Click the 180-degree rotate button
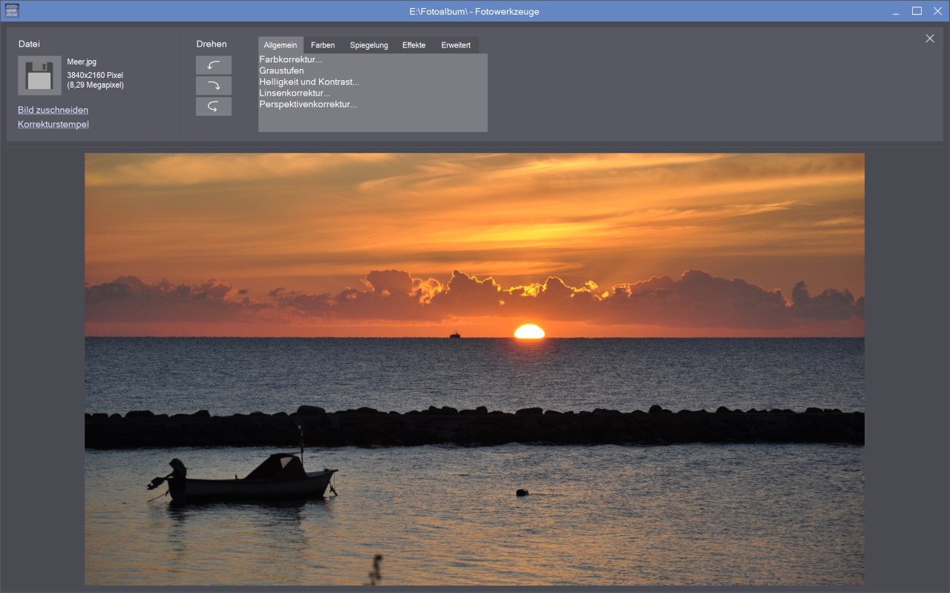This screenshot has height=593, width=950. tap(214, 107)
